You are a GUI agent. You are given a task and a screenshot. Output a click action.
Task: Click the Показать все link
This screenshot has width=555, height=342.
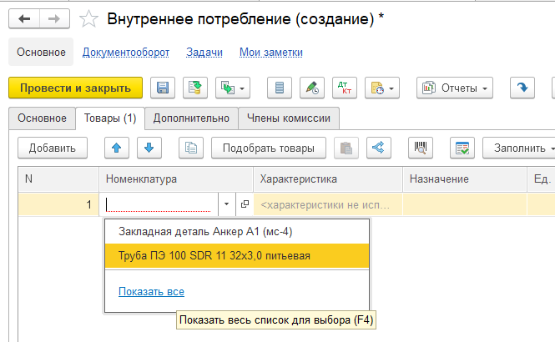coord(151,292)
